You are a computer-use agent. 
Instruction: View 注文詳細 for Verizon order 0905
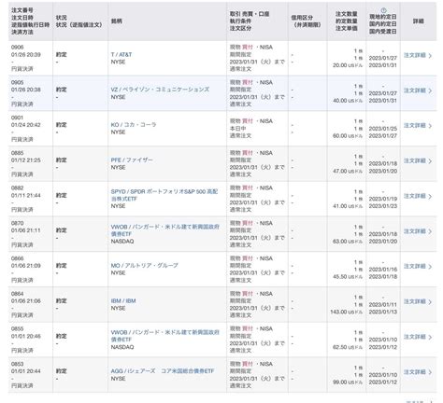(x=418, y=90)
